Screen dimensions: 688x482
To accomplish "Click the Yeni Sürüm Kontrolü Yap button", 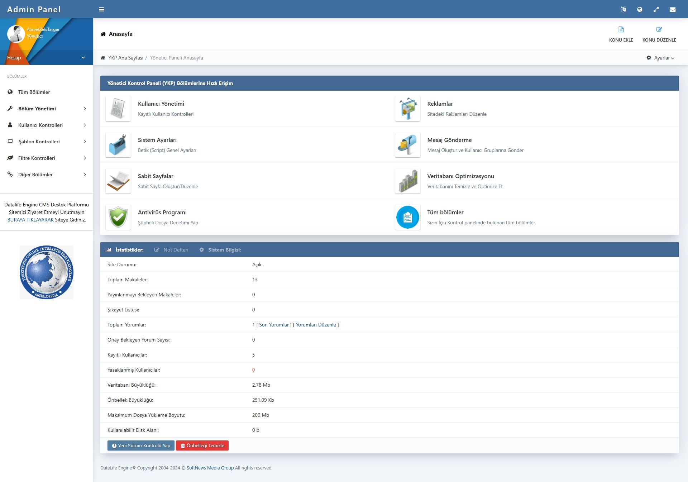I will pos(141,445).
